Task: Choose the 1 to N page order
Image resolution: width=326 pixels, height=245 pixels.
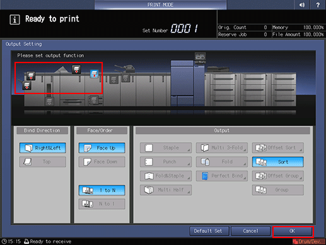Action: coord(102,190)
